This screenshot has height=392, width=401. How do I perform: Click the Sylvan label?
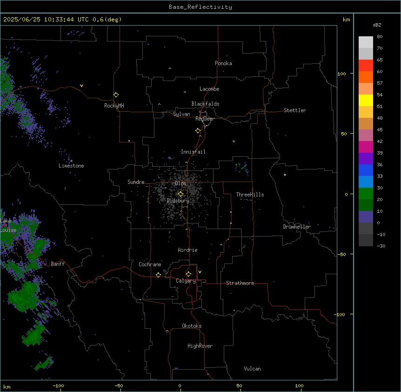[181, 114]
